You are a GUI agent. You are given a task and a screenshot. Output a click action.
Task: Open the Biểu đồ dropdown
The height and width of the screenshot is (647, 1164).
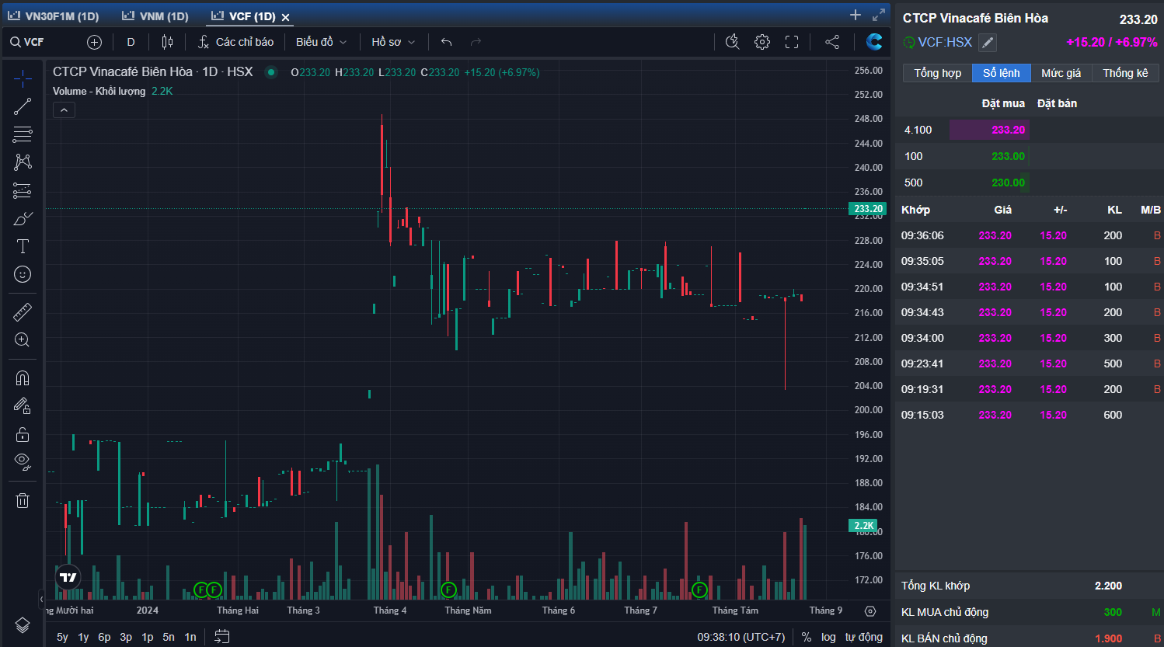321,42
